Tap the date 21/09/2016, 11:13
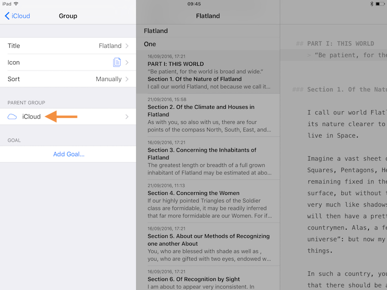Image resolution: width=387 pixels, height=290 pixels. click(x=166, y=185)
